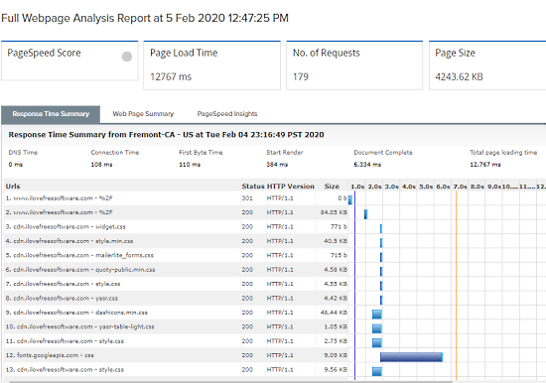
Task: Click row 2 waterfall timing bar
Action: click(x=365, y=214)
